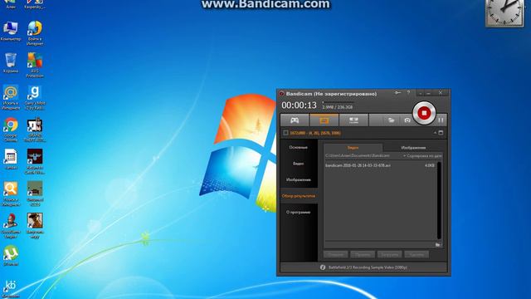
Task: Click the capture resolution text in orange
Action: click(x=315, y=133)
